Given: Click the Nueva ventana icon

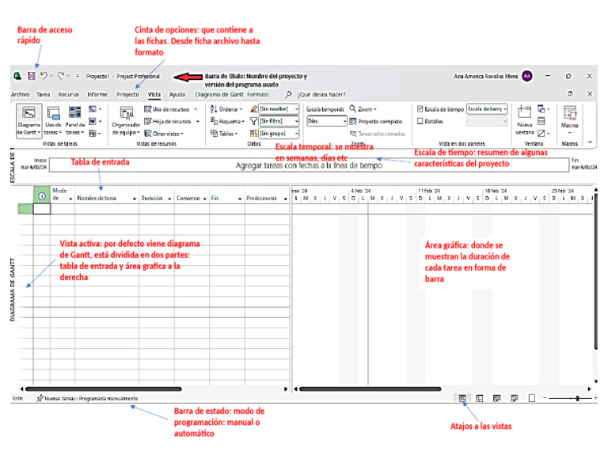Looking at the screenshot, I should [x=524, y=112].
